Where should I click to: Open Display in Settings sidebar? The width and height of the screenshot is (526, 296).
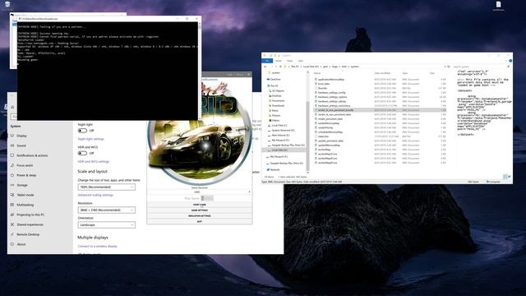click(x=21, y=136)
